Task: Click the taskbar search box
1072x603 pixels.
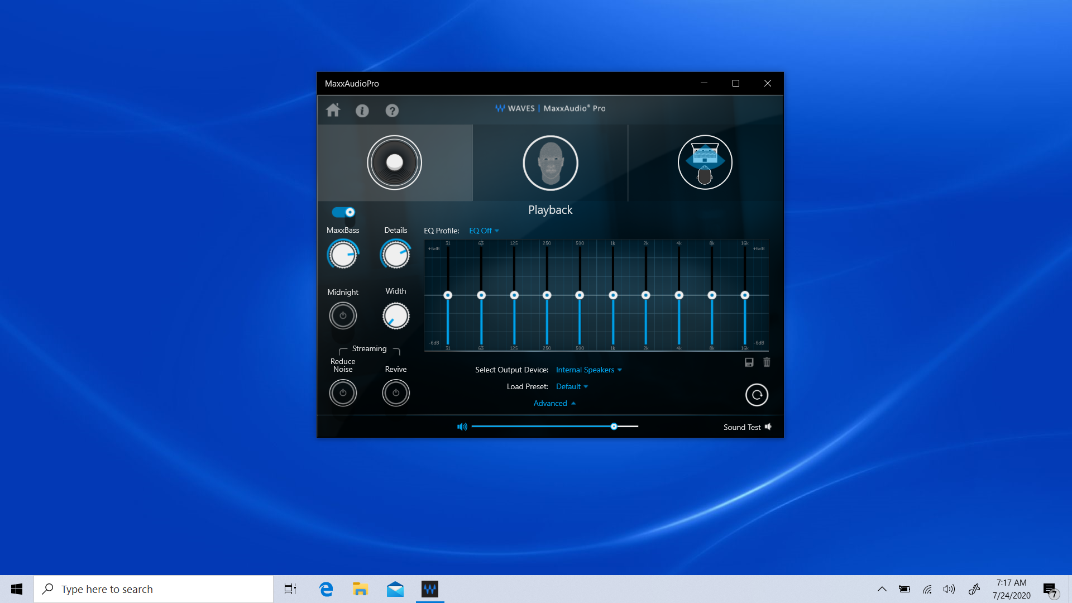Action: click(154, 589)
